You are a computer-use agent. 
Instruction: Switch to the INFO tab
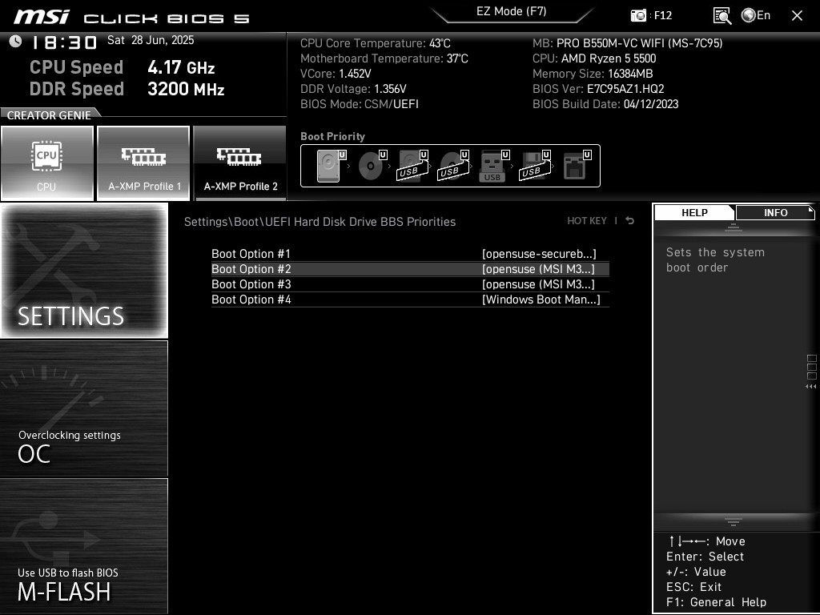coord(775,212)
